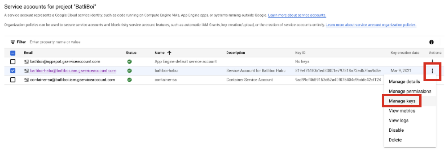Click the Name column sort arrow

click(169, 53)
